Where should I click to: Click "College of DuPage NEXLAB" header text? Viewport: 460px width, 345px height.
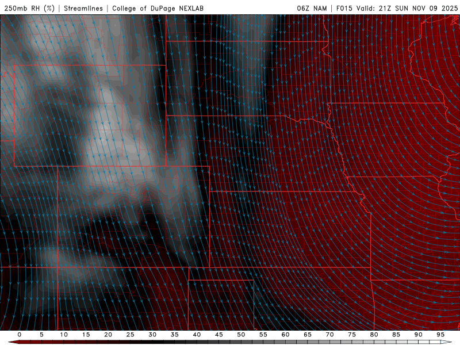click(x=158, y=8)
